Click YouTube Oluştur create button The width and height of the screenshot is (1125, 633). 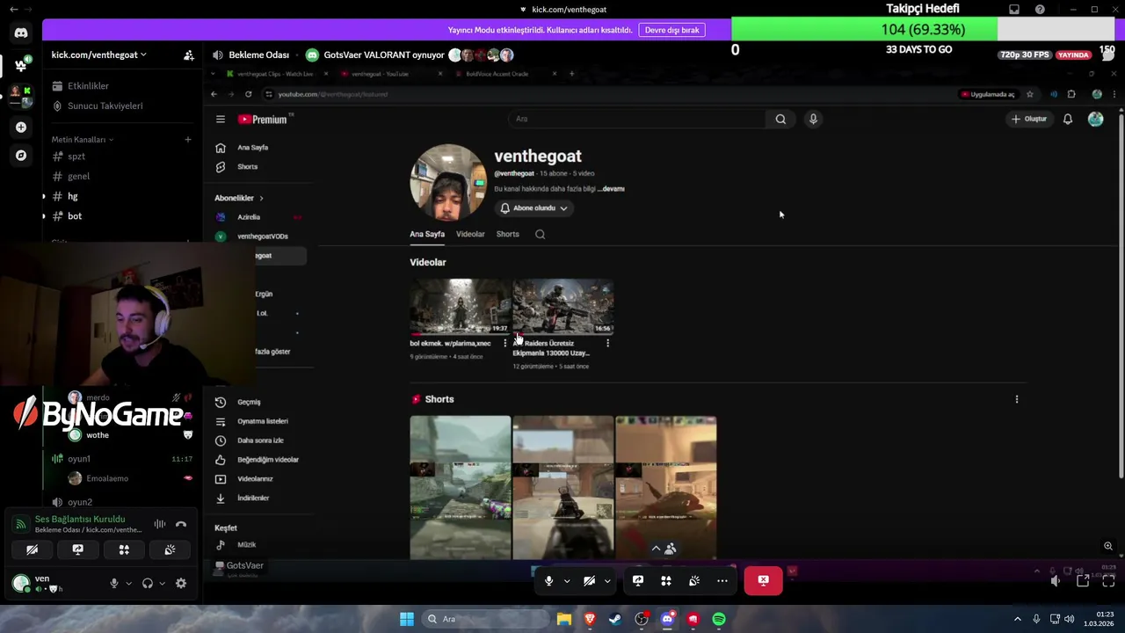pos(1030,119)
